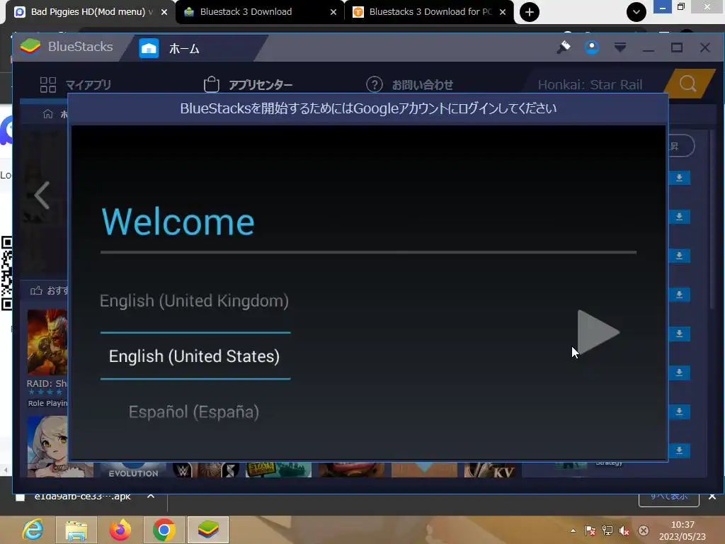Open File Explorer from taskbar
The image size is (725, 544).
click(76, 530)
